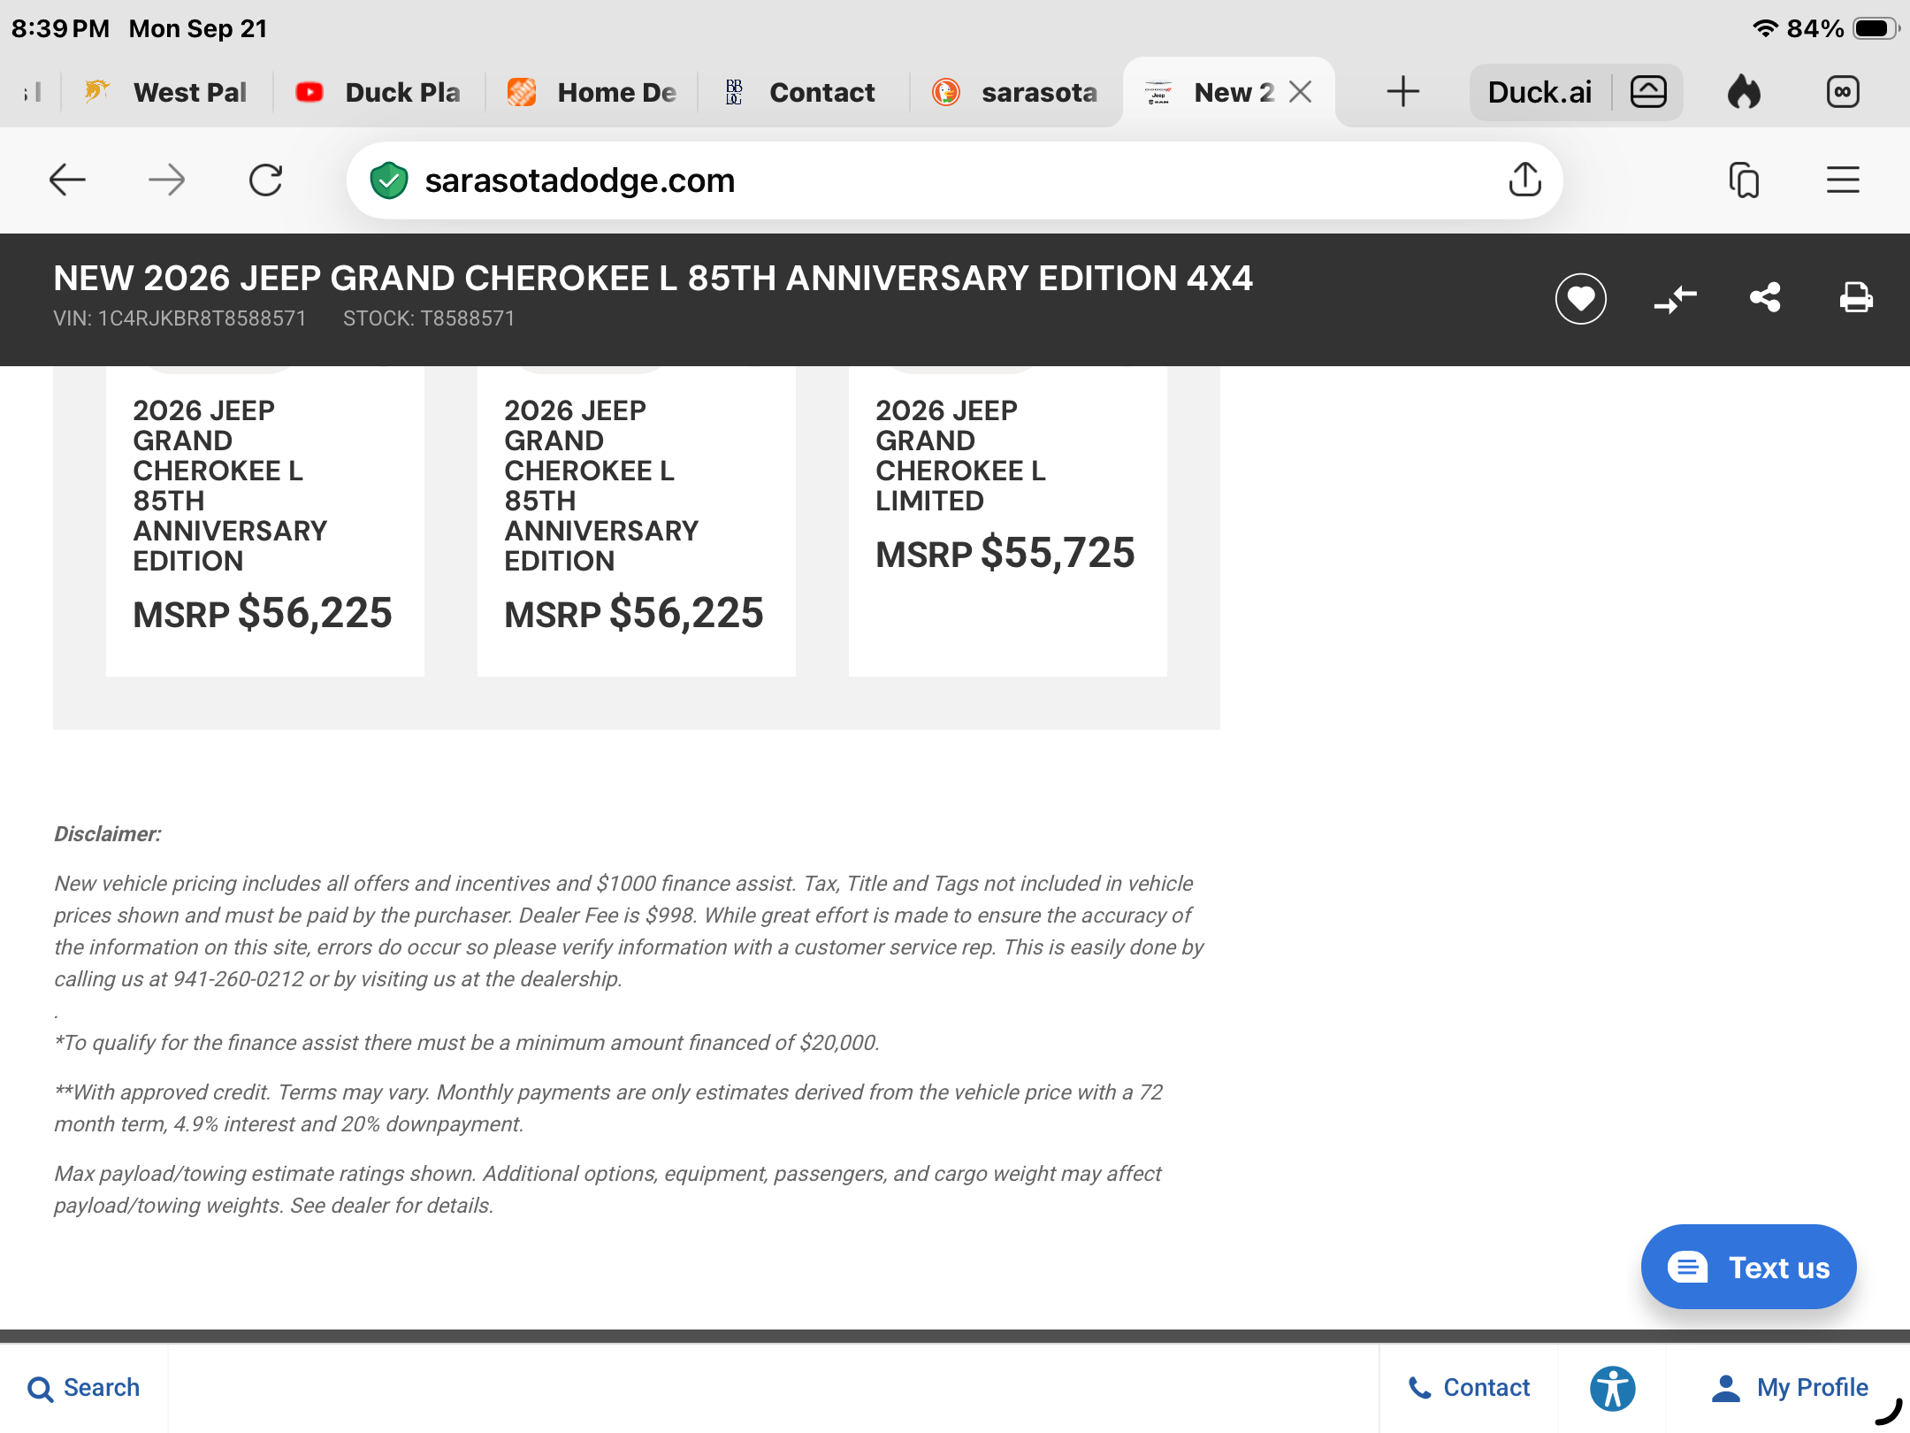Open Search in the bottom bar
Screen dimensions: 1910x1433
tap(83, 1388)
